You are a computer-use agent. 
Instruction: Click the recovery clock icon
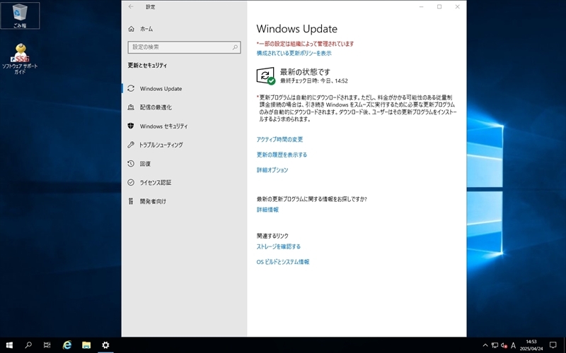[x=131, y=164]
